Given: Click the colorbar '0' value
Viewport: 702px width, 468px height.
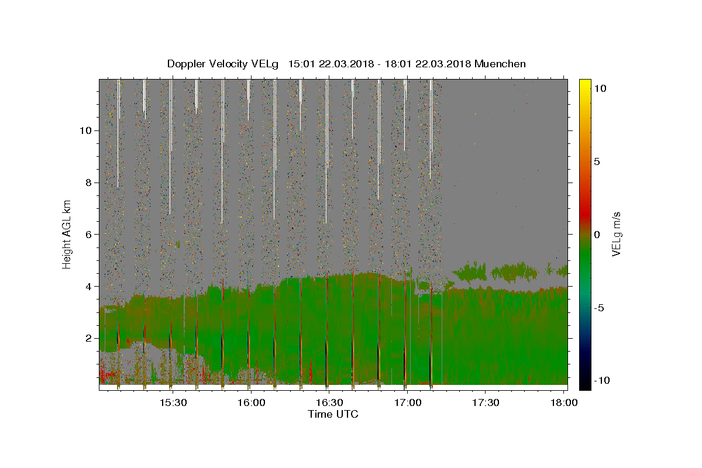Looking at the screenshot, I should (597, 235).
